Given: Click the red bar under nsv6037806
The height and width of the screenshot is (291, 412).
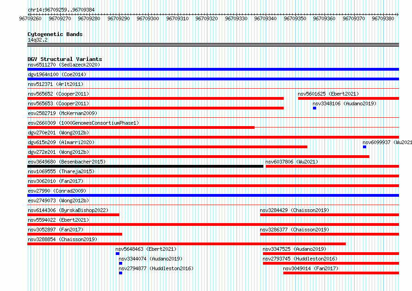Looking at the screenshot, I should [x=332, y=166].
